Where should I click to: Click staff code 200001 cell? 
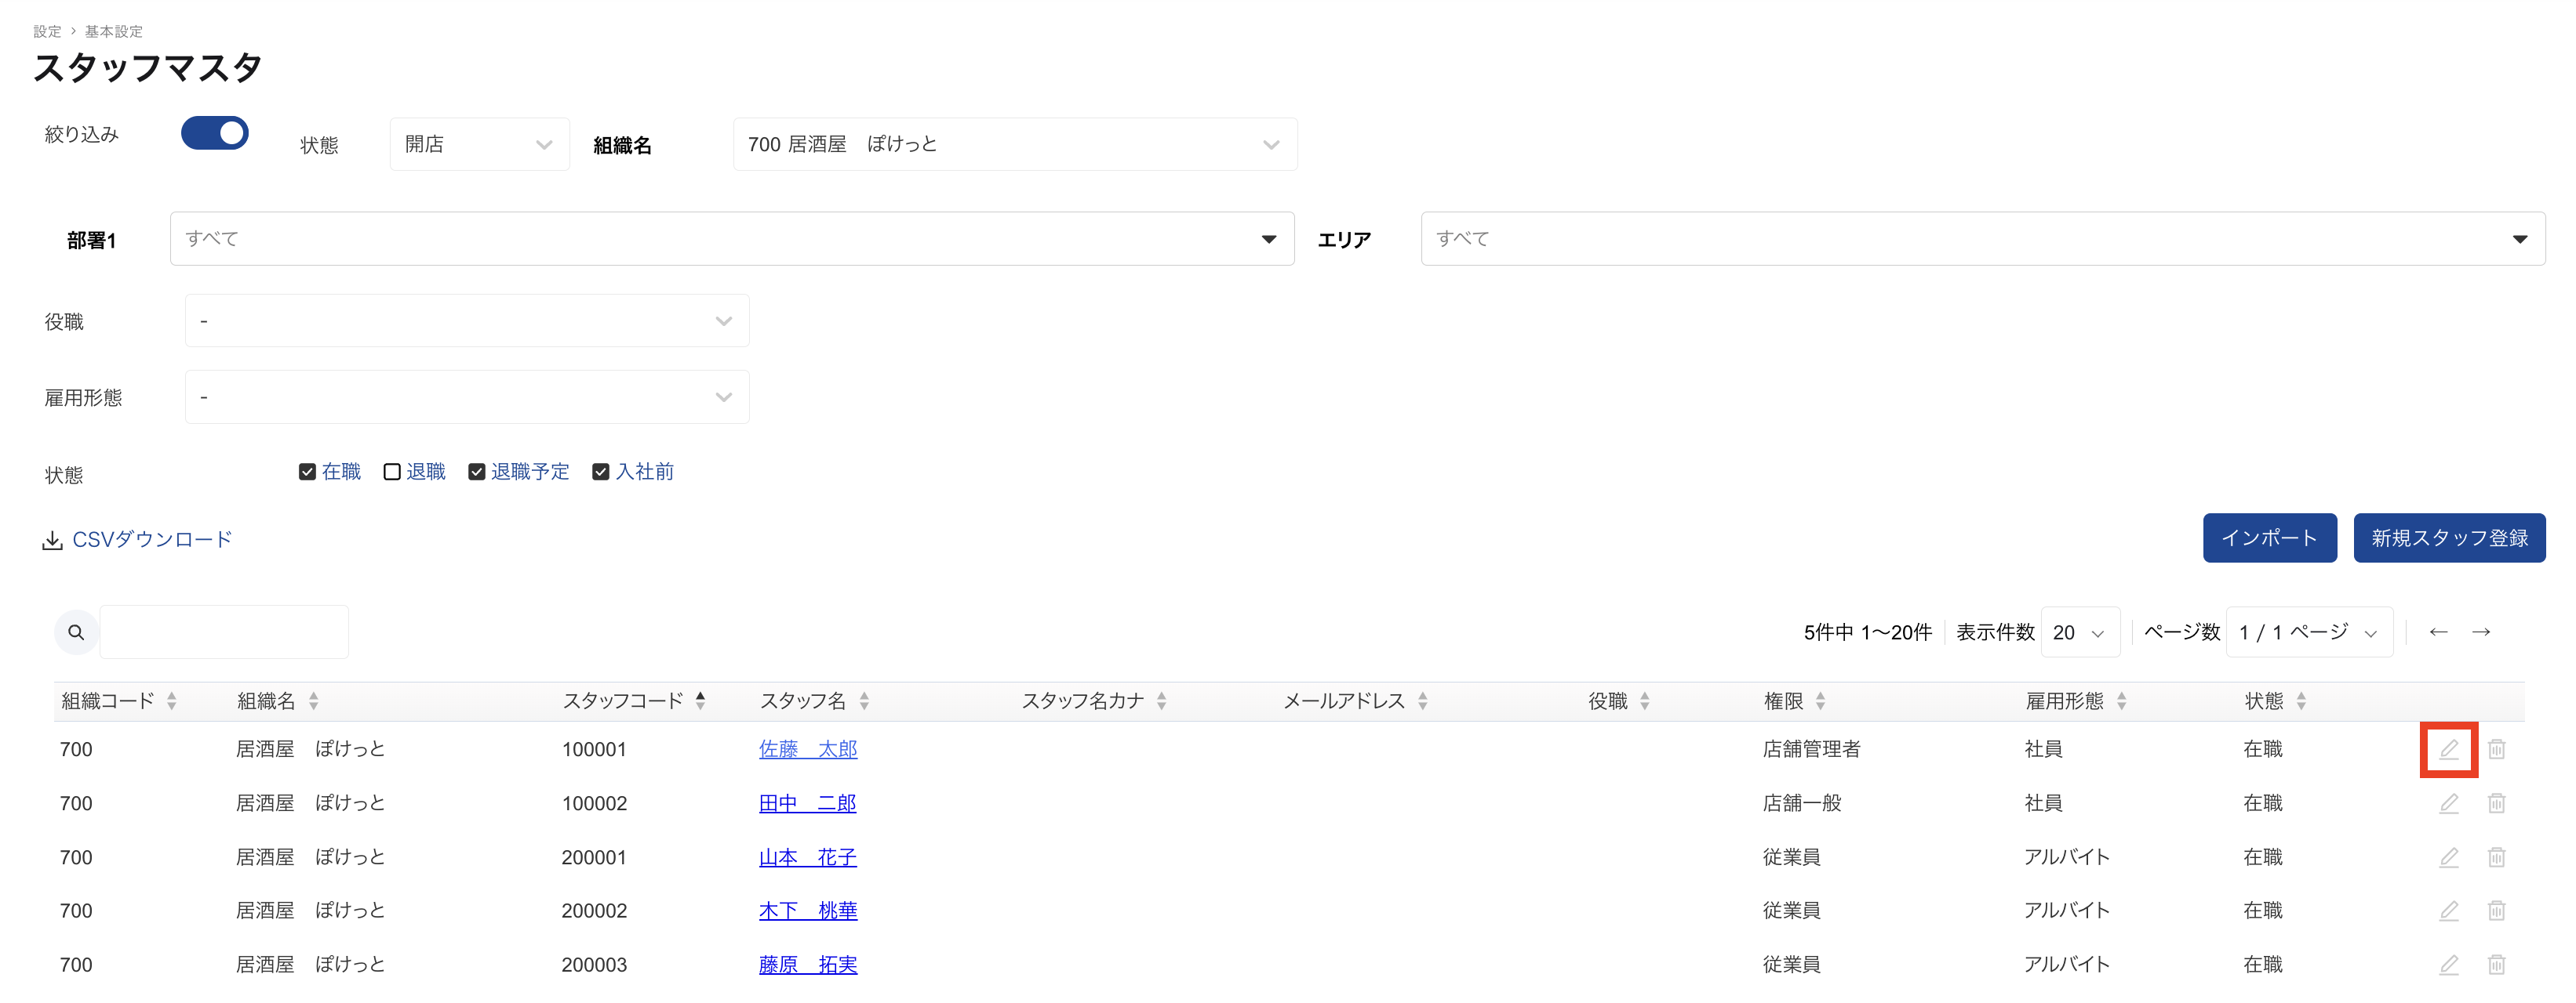coord(594,857)
